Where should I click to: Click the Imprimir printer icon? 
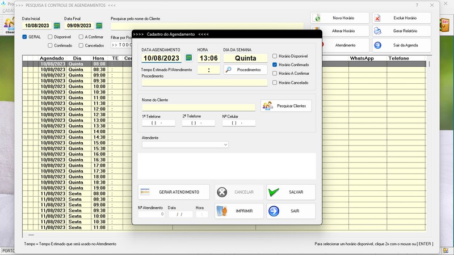[x=222, y=211]
